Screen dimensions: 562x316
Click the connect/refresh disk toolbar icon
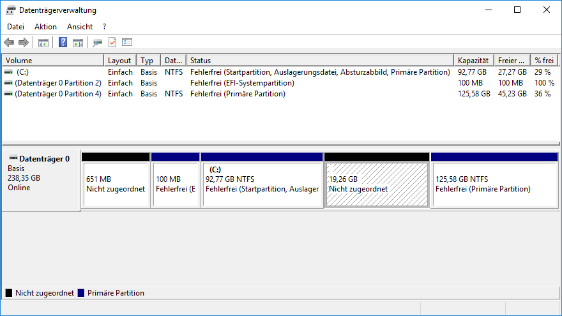coord(97,43)
